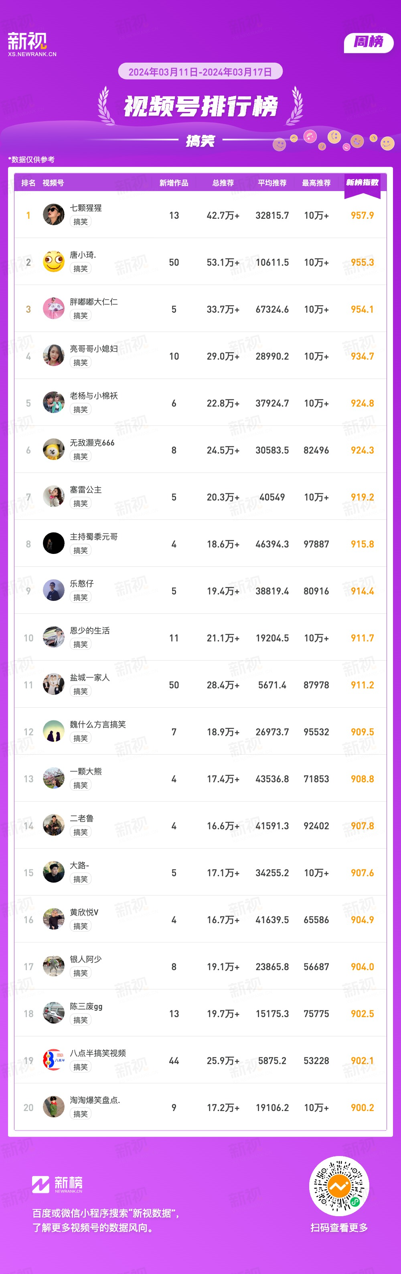Select the 周榜 badge
The height and width of the screenshot is (1274, 401).
tap(369, 42)
